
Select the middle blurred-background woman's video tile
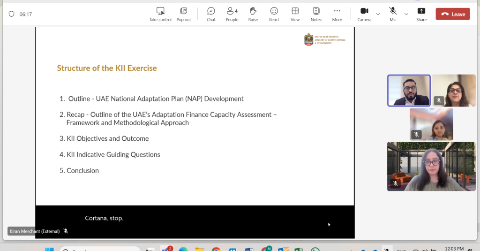tap(431, 124)
